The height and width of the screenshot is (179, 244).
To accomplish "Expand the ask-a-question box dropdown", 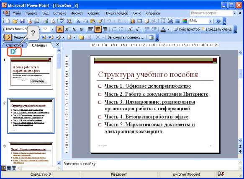I will tap(234, 13).
